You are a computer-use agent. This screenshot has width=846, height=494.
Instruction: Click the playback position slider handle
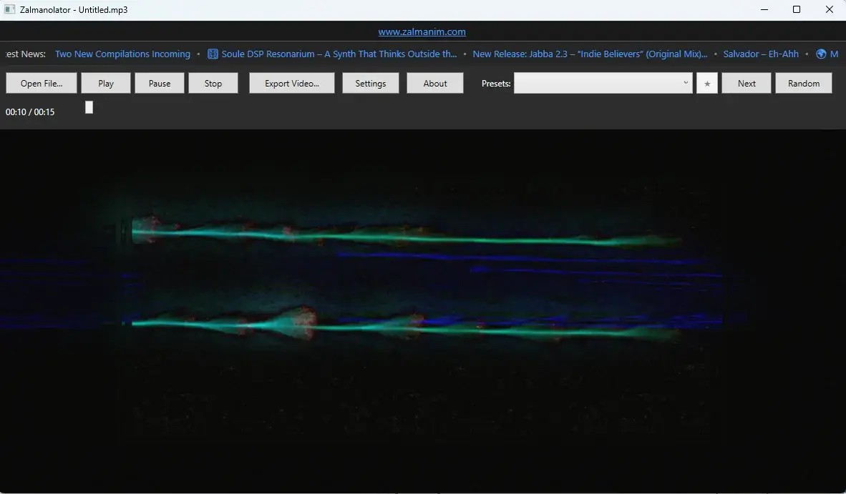coord(89,107)
